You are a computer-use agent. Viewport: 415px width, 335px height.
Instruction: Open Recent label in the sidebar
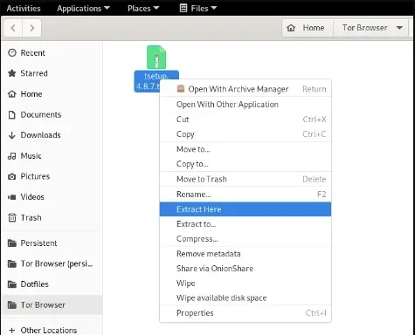coord(32,53)
